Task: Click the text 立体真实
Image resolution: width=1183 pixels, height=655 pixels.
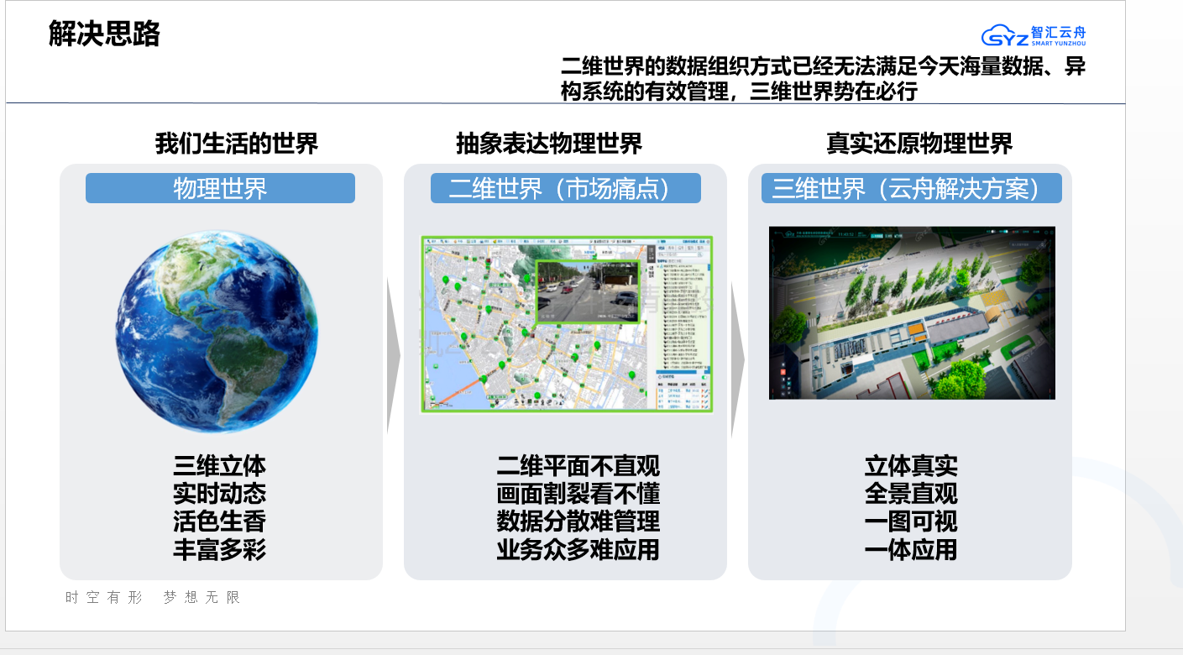Action: (911, 466)
